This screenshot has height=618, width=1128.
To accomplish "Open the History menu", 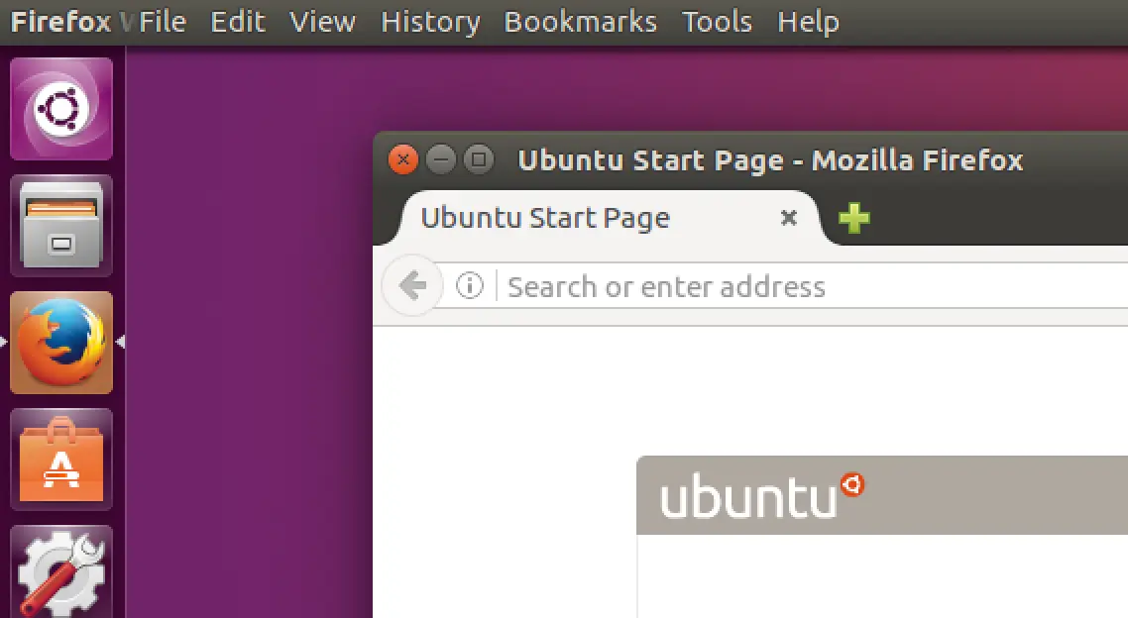I will [x=430, y=22].
